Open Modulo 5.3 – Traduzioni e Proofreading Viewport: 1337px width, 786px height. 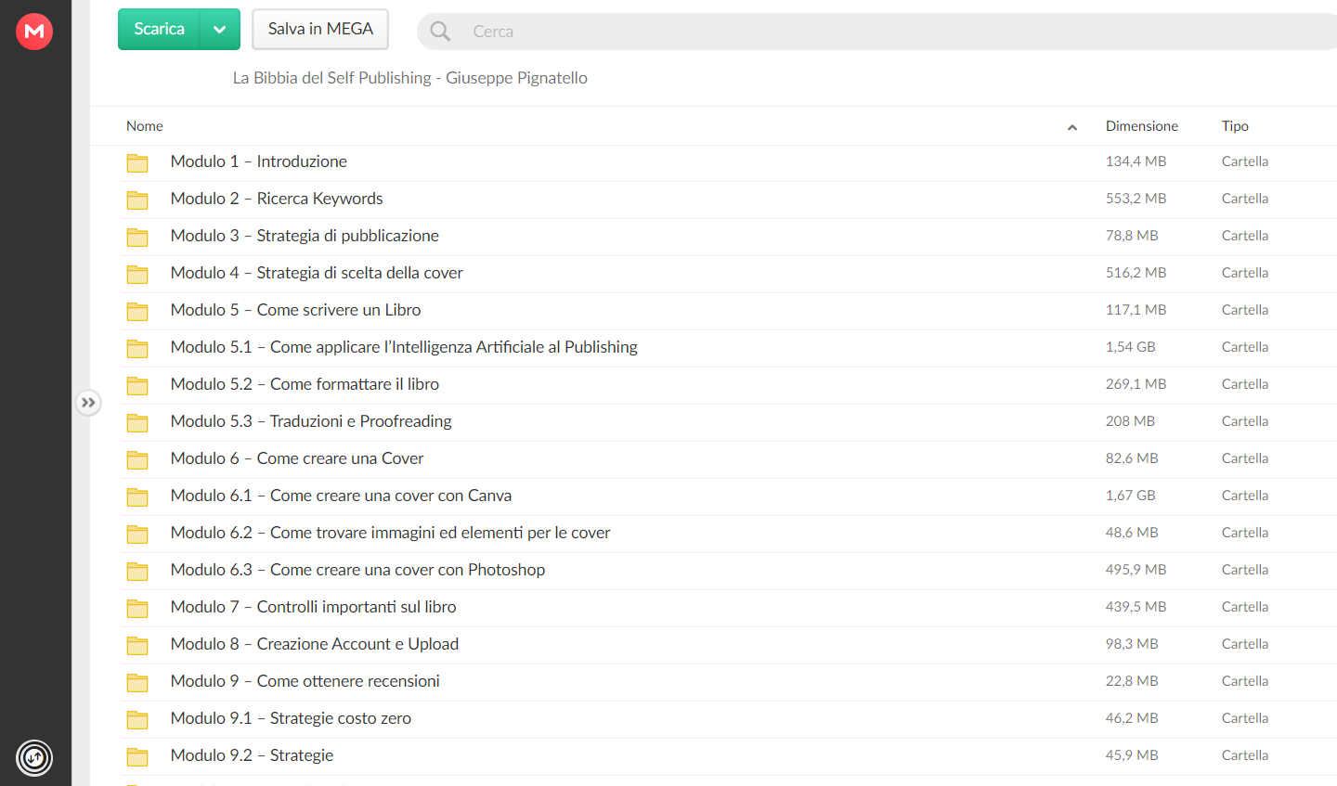pyautogui.click(x=311, y=421)
